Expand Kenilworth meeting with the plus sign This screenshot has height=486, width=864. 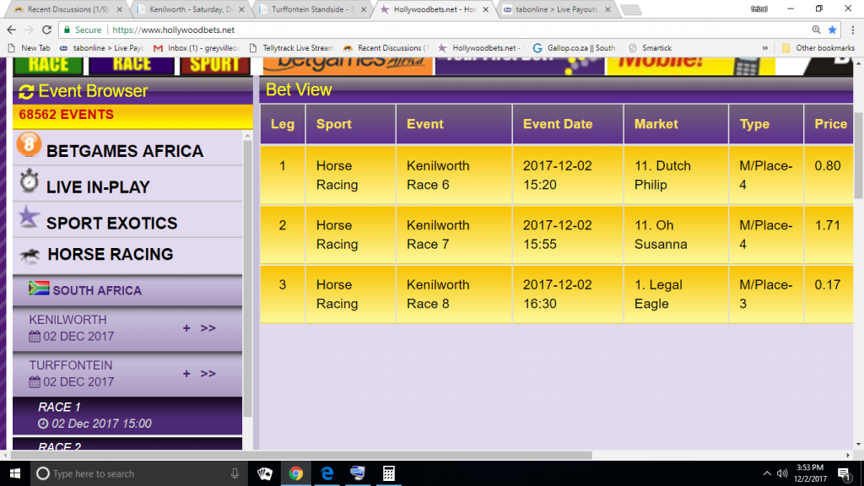186,328
